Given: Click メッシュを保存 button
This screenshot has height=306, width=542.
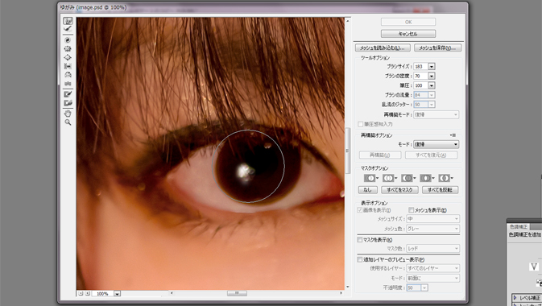Looking at the screenshot, I should (x=437, y=48).
